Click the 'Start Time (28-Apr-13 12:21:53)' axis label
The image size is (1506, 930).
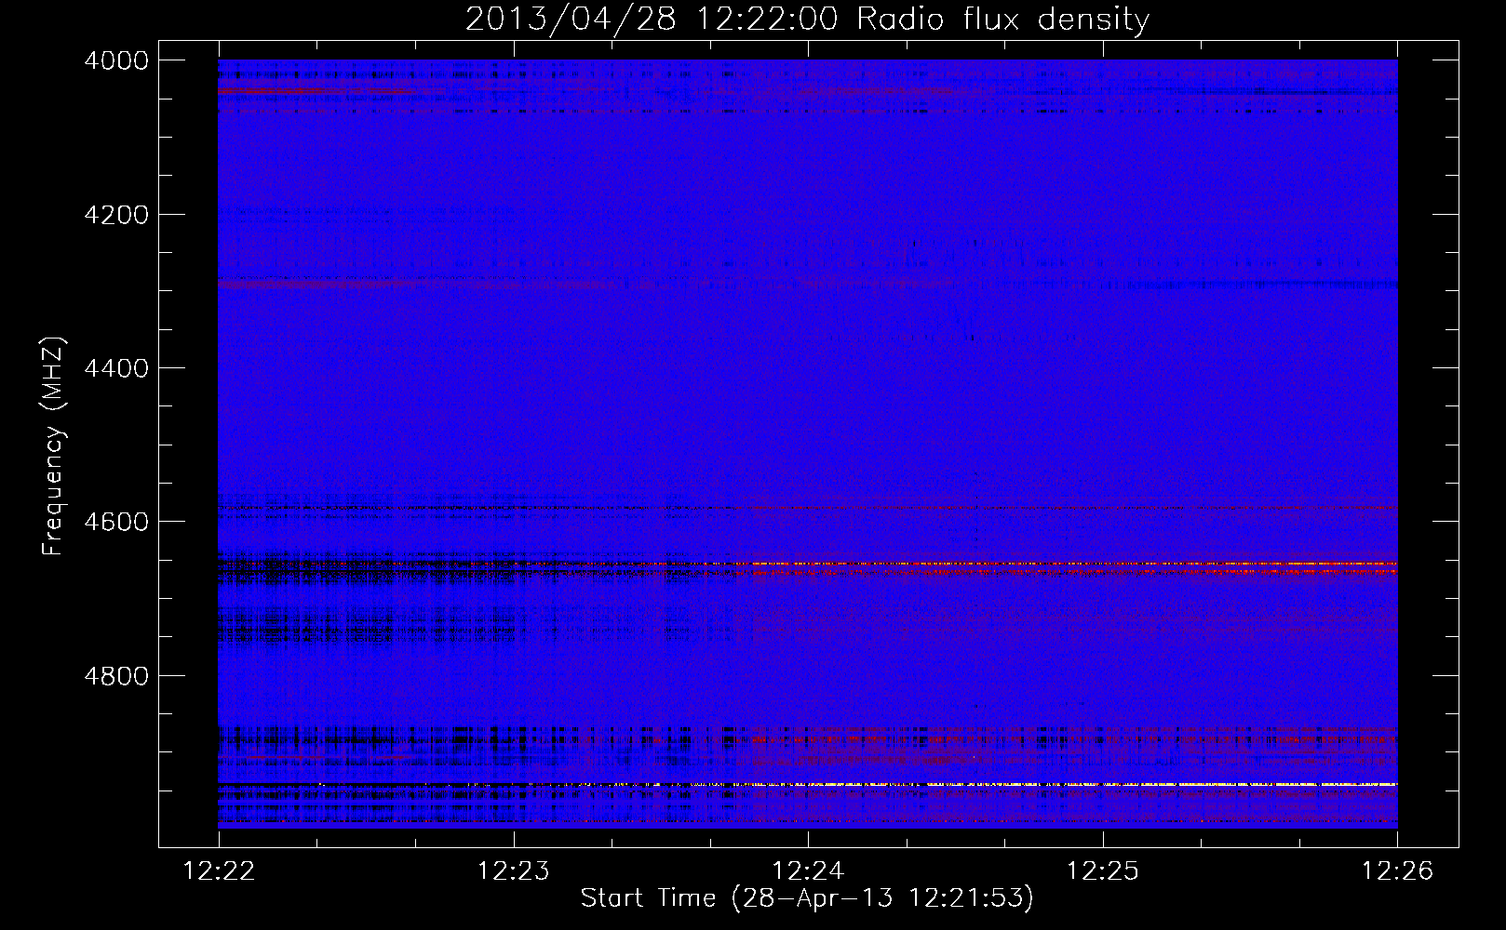coord(807,898)
